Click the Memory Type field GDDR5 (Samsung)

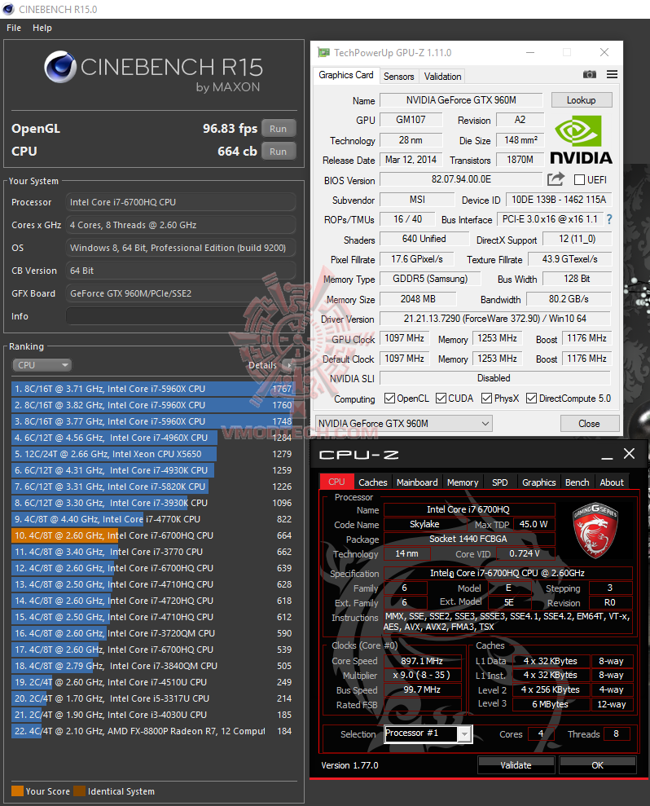430,279
